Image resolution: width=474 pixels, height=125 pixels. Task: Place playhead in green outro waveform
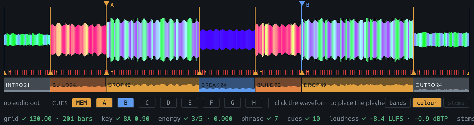tap(441, 39)
